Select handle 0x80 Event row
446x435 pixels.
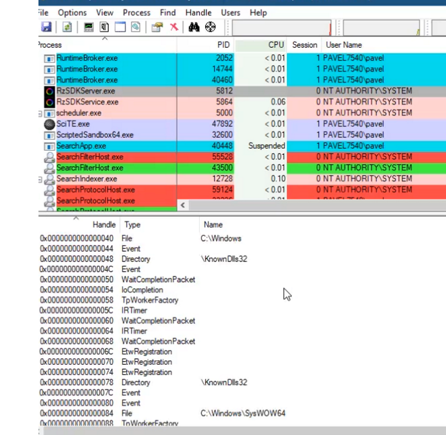click(x=242, y=403)
